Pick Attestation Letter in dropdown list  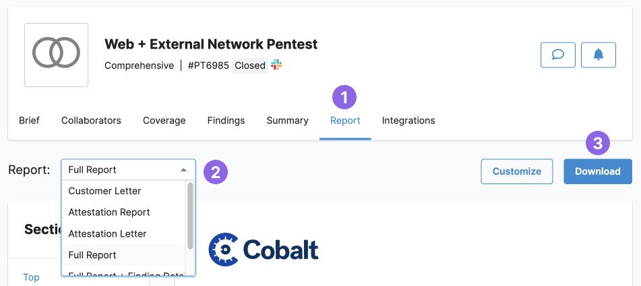107,233
